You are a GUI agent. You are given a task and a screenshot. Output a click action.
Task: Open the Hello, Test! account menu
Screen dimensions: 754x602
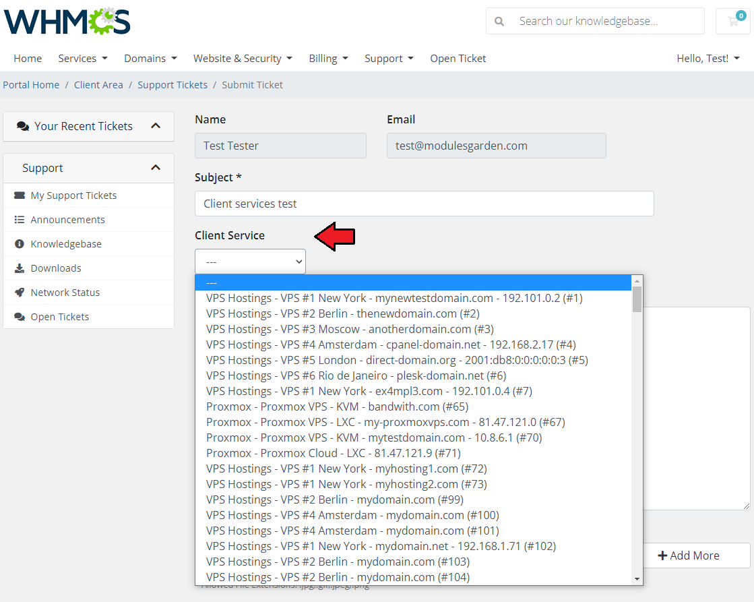tap(708, 58)
